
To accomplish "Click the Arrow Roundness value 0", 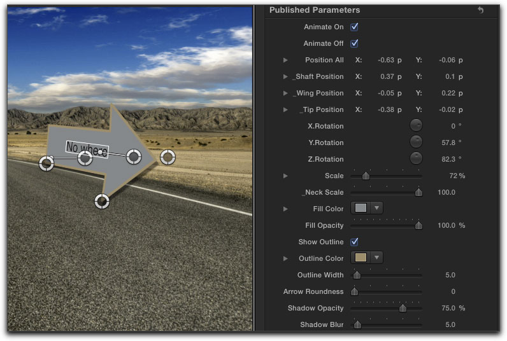I will pyautogui.click(x=453, y=291).
